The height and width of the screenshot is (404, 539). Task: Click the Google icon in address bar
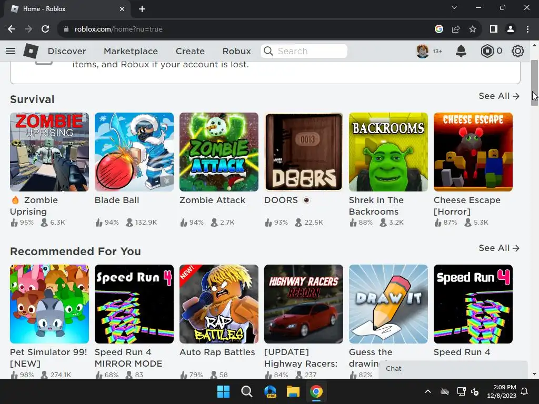(x=439, y=29)
